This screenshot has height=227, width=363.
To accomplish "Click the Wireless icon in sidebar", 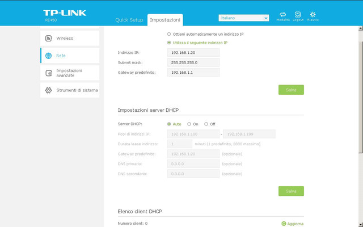I will pos(48,38).
